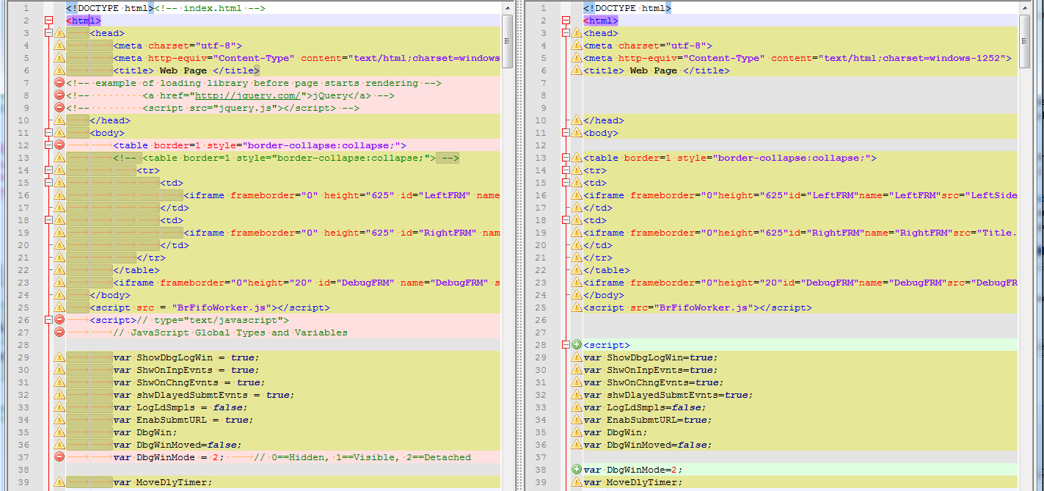
Task: Click the green addition icon beside the right-pane script tag
Action: pyautogui.click(x=578, y=344)
